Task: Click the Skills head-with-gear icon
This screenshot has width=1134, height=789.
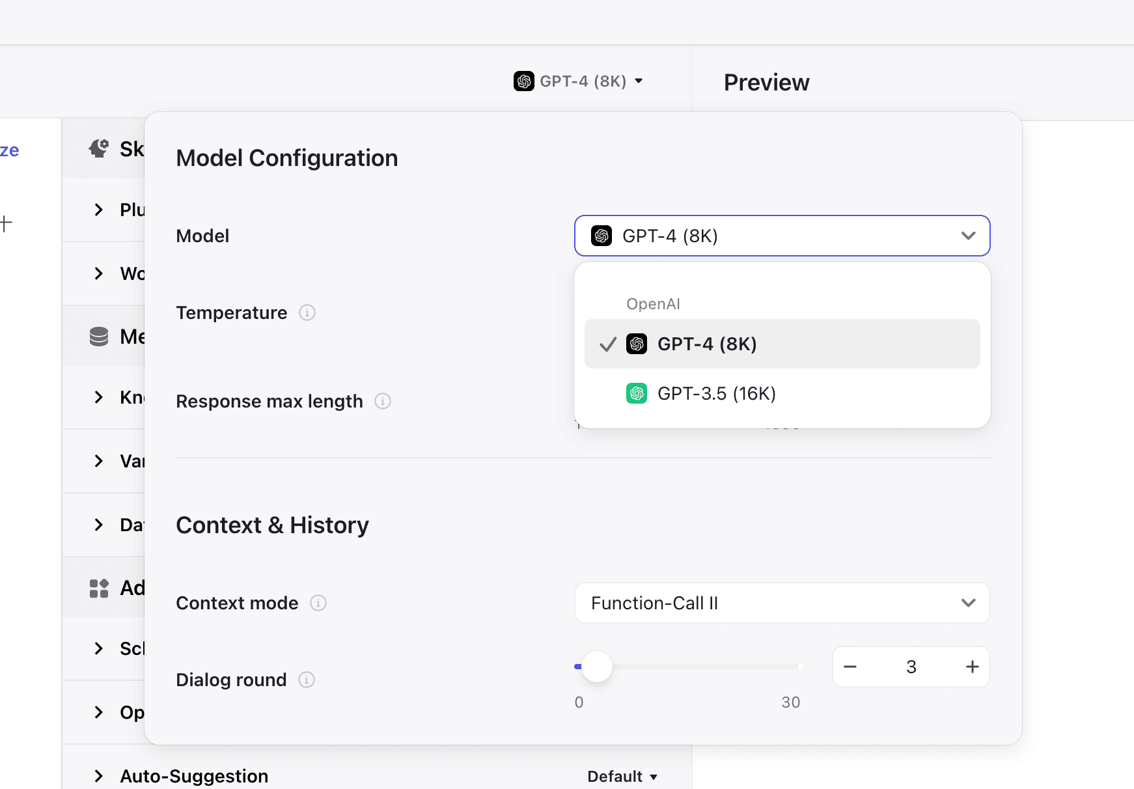Action: coord(99,148)
